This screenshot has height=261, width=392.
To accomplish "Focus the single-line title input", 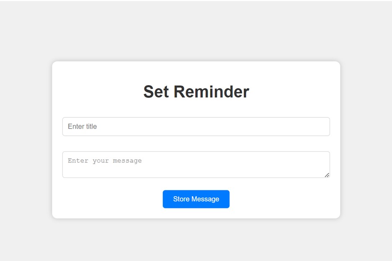I will [196, 127].
